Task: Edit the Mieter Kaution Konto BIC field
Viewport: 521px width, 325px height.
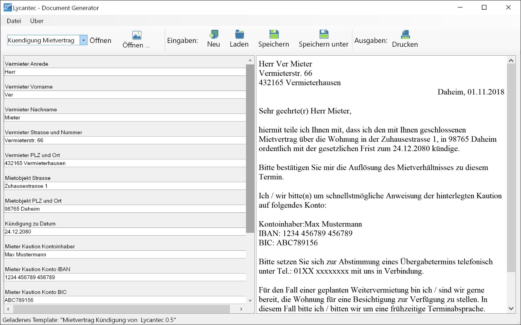Action: click(125, 300)
